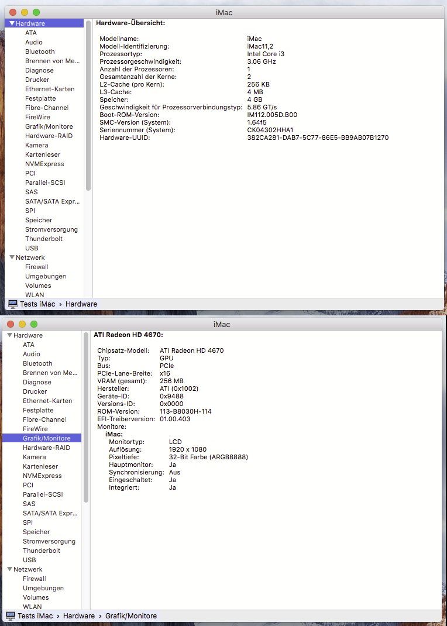447x626 pixels.
Task: Click Geräte-ID value 0x9488
Action: pyautogui.click(x=171, y=396)
